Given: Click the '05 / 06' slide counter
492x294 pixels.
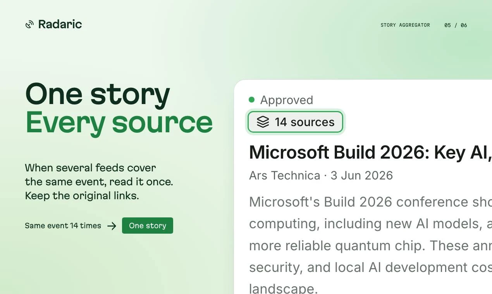Looking at the screenshot, I should [x=456, y=25].
